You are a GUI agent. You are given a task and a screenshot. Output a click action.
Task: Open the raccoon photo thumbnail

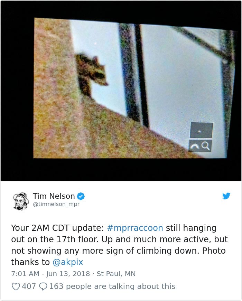coord(121,91)
